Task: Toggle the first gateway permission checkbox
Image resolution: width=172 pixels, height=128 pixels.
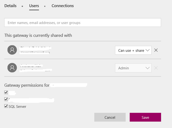Action: pos(6,92)
